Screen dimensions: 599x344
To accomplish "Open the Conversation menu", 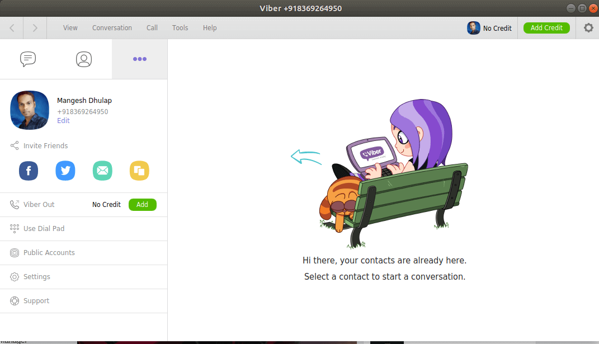I will pyautogui.click(x=112, y=28).
